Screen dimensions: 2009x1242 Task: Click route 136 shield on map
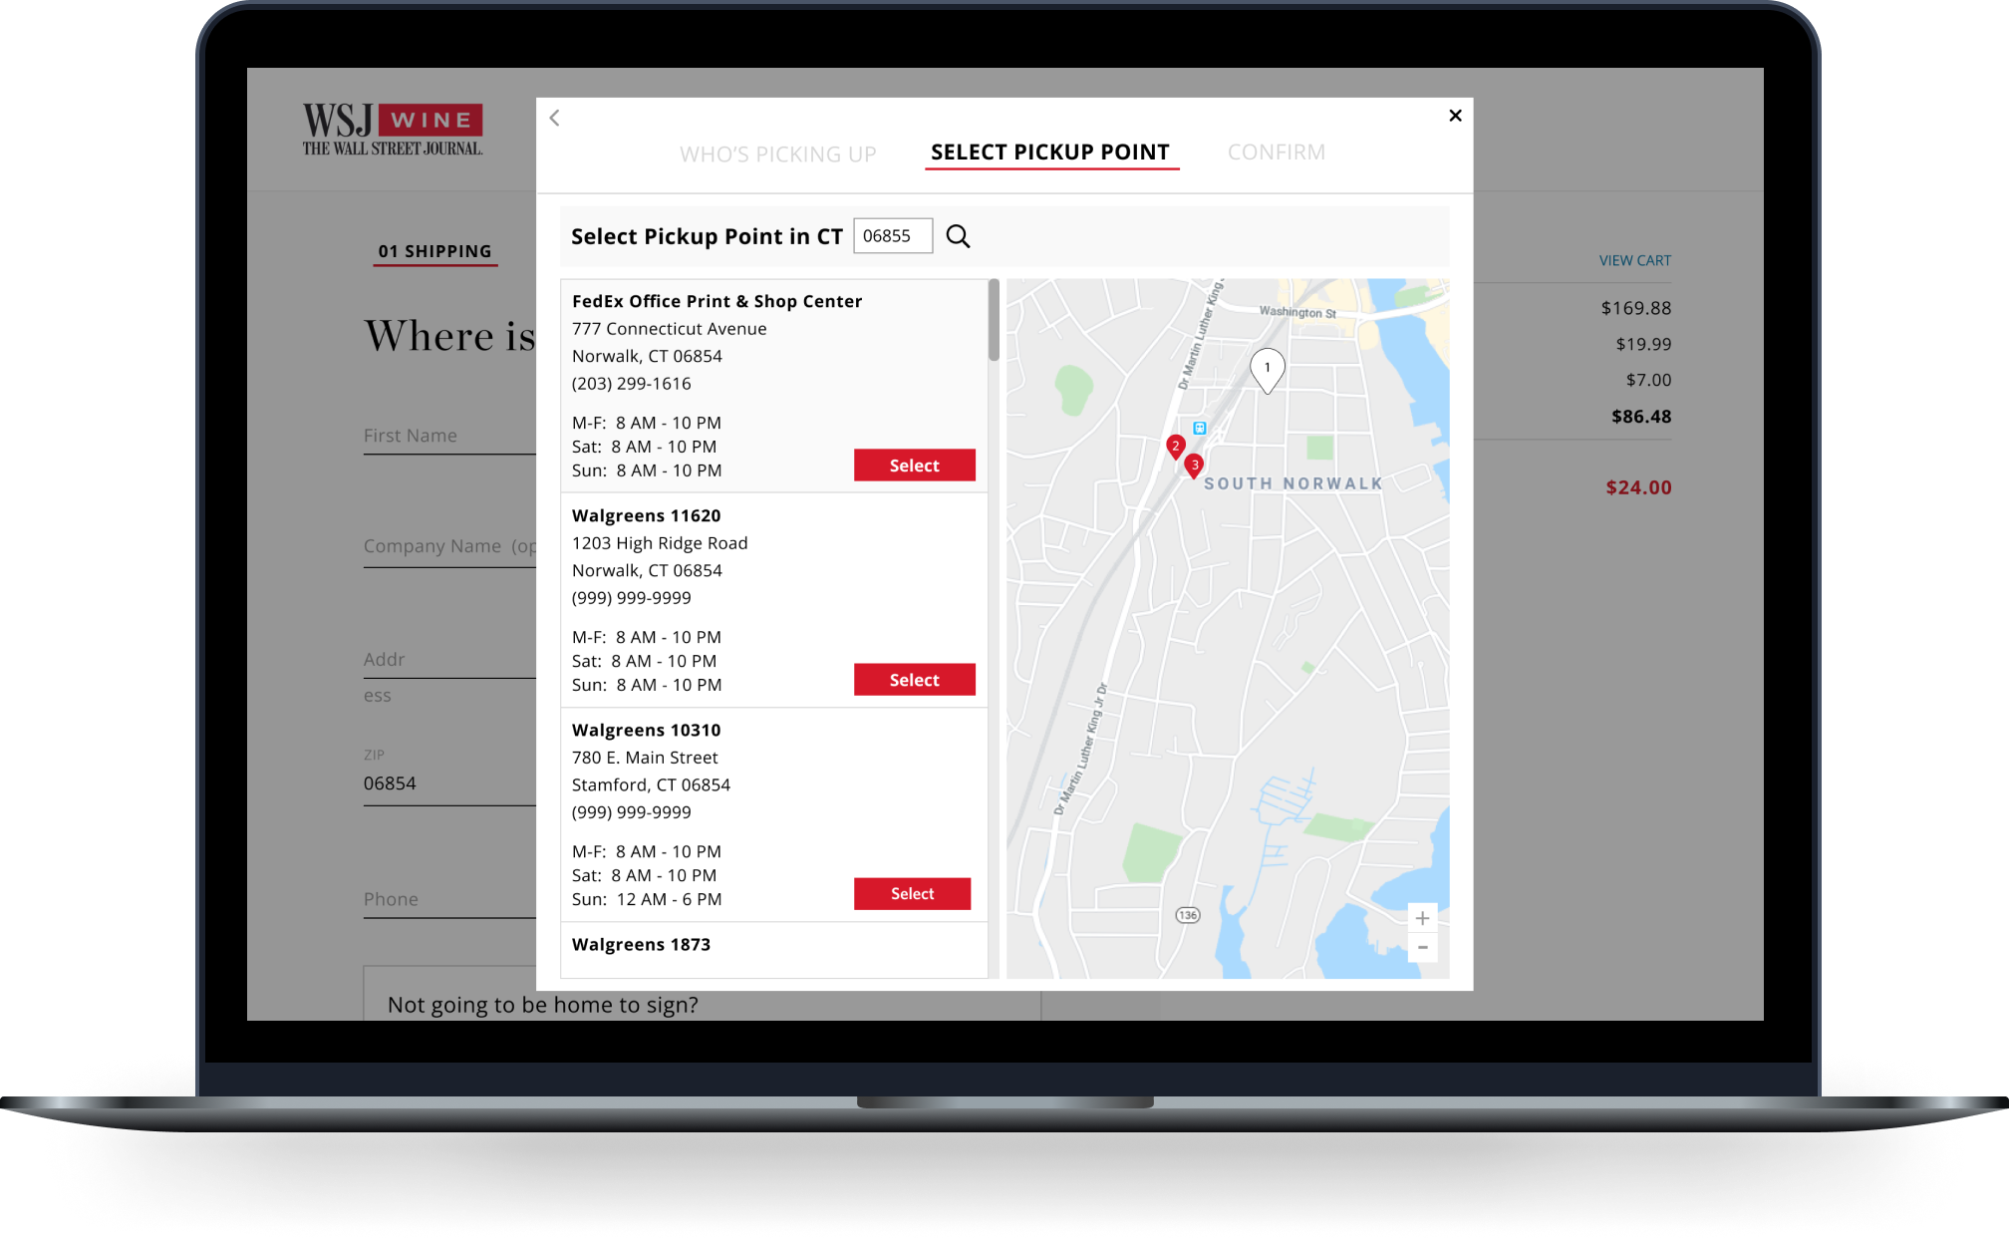point(1188,915)
